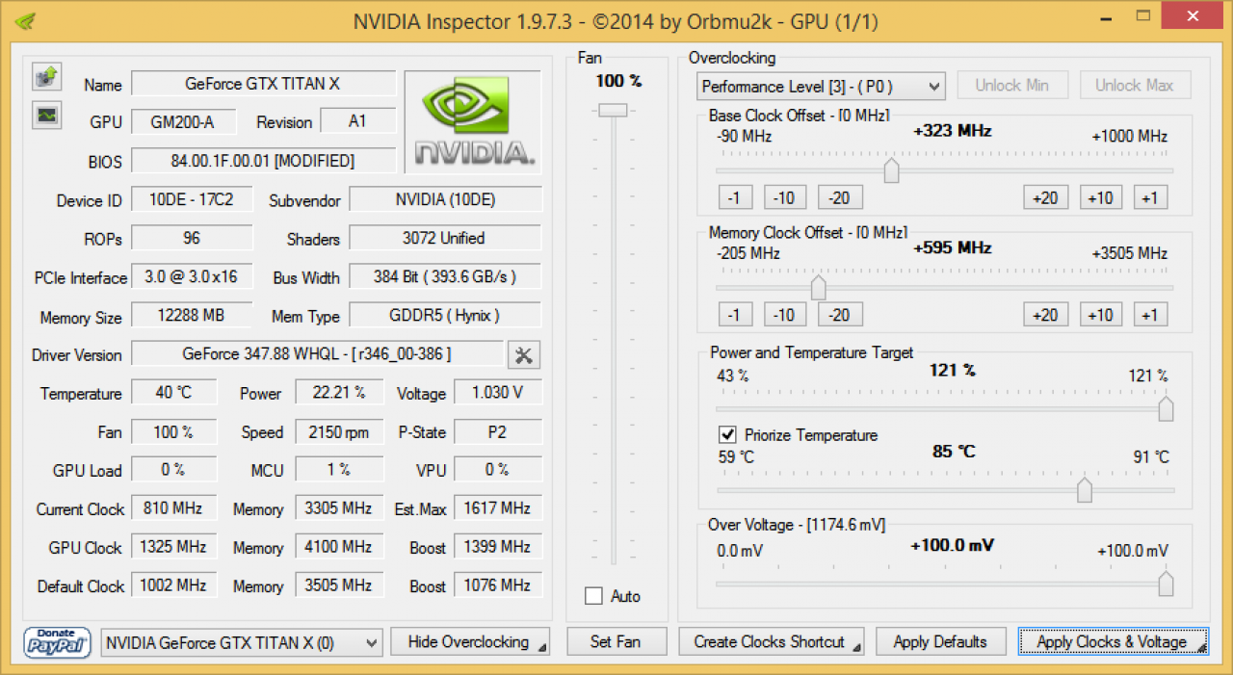Screen dimensions: 1233x675
Task: Click the fan speed slider thumb
Action: (x=613, y=111)
